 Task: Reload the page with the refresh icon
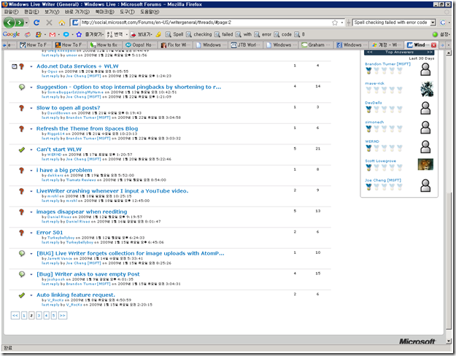coord(36,23)
